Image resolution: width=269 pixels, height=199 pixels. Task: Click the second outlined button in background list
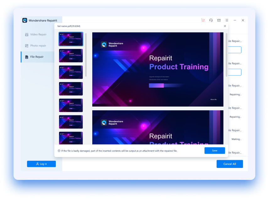pyautogui.click(x=234, y=72)
